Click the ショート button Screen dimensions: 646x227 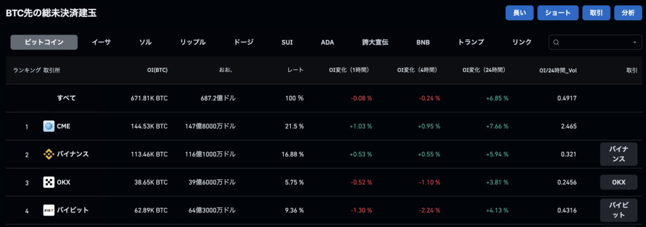tap(558, 13)
